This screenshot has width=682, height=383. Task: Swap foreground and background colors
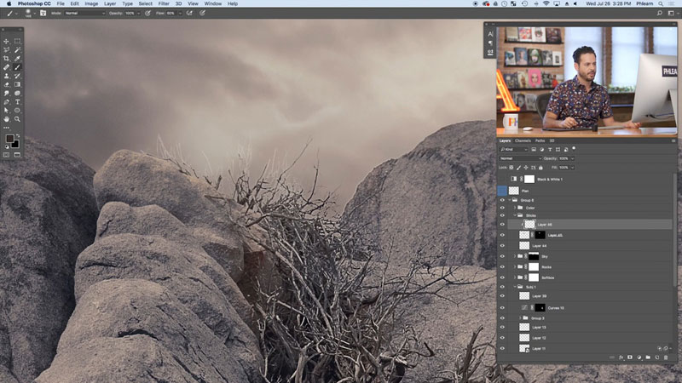pyautogui.click(x=17, y=136)
